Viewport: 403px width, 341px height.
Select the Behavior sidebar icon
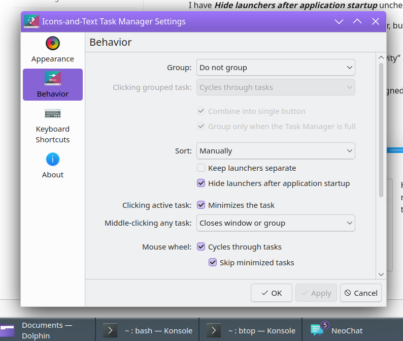point(53,78)
